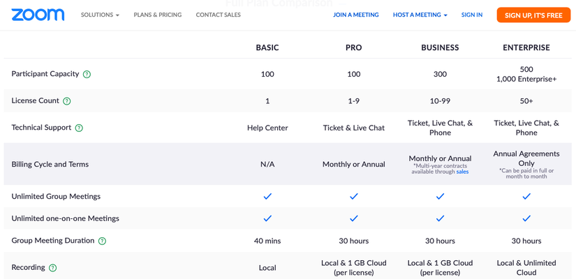
Task: Click help icon next to Technical Support
Action: pos(79,128)
